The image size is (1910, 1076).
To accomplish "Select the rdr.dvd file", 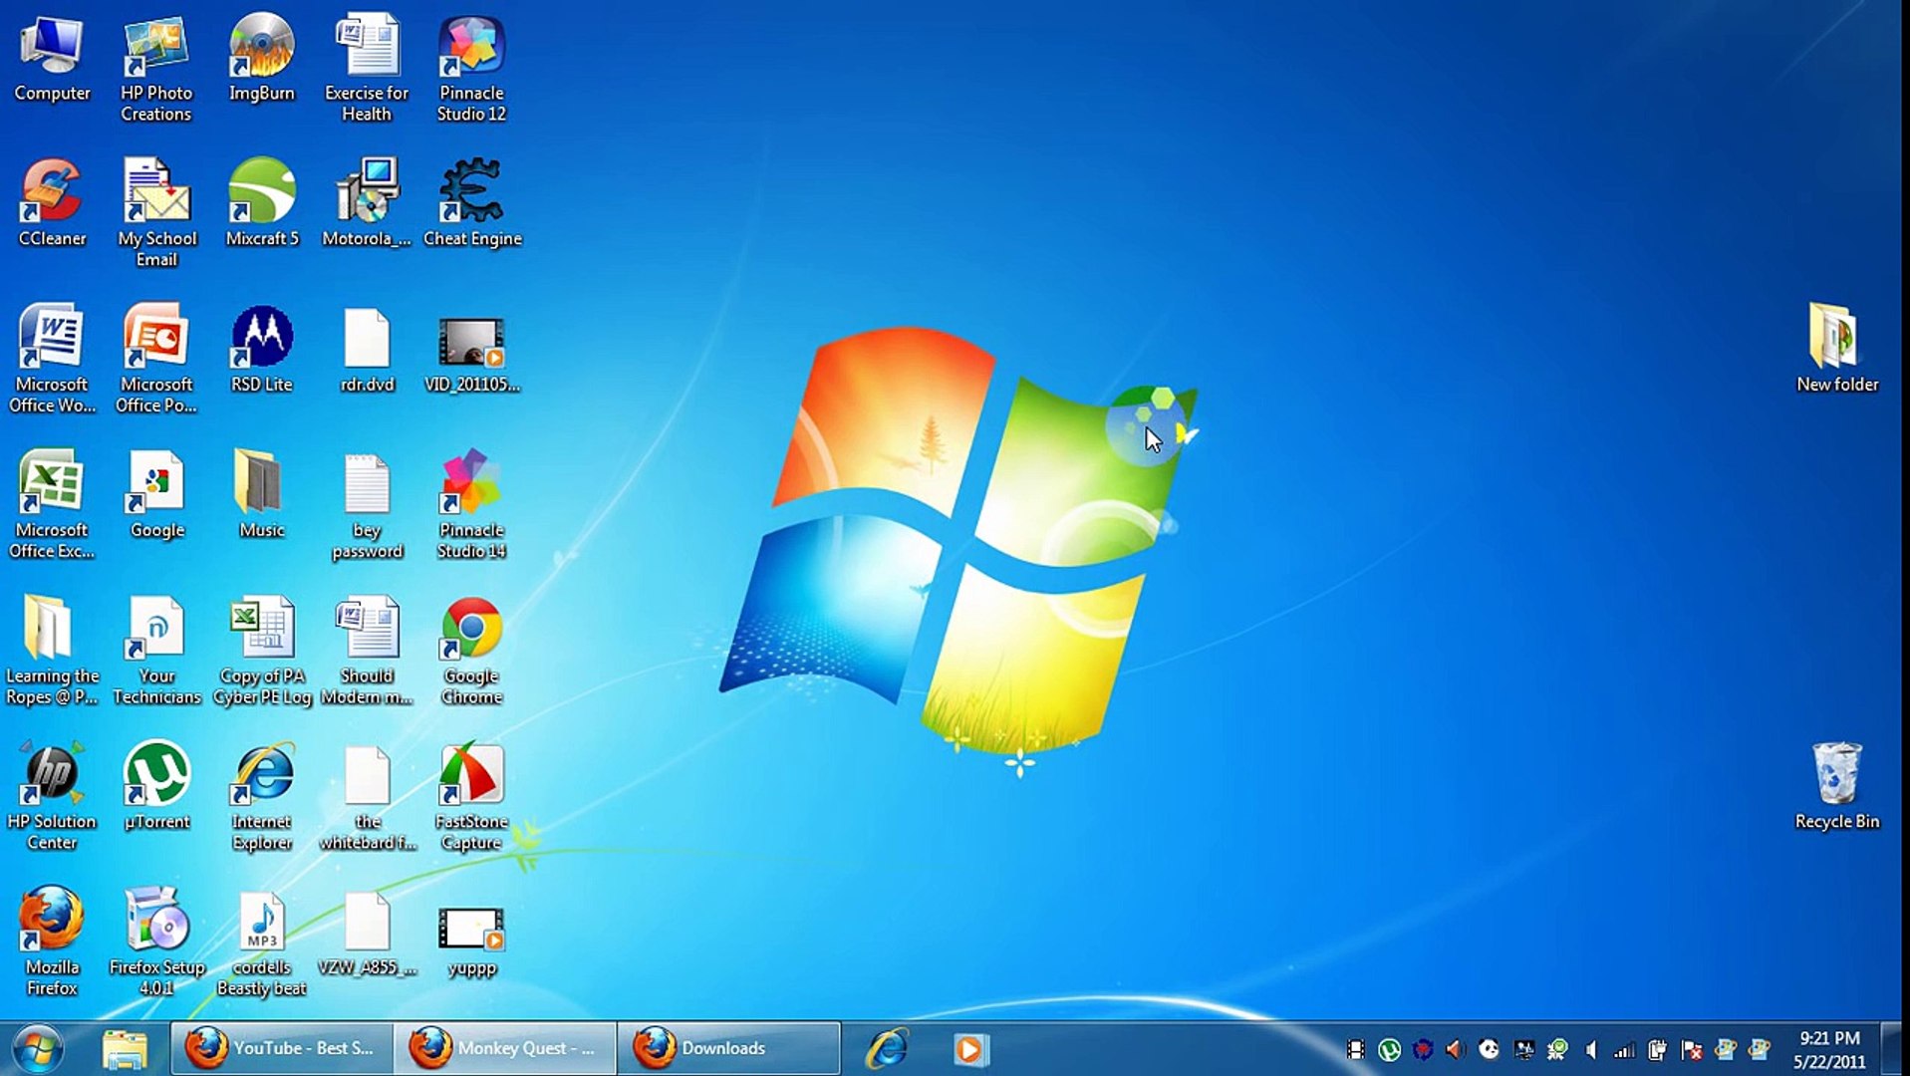I will coord(367,350).
